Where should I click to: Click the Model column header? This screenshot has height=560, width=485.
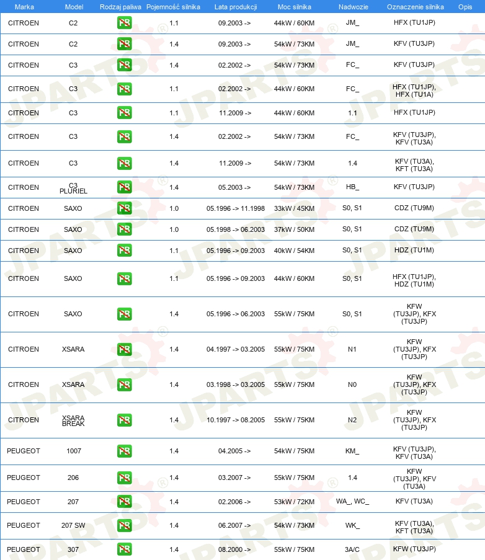74,7
